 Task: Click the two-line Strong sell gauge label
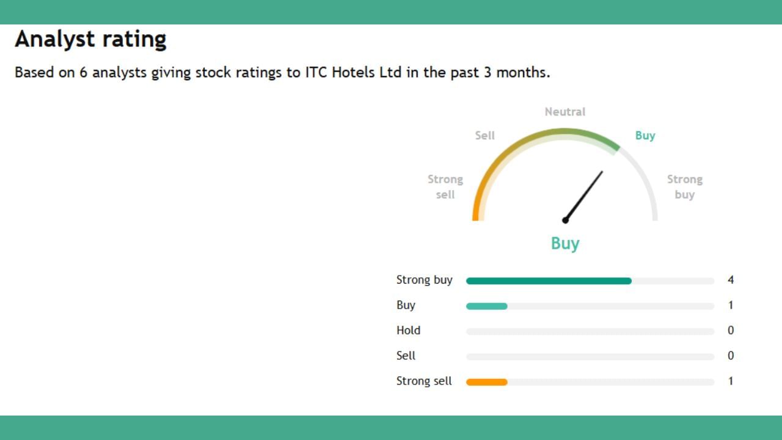(445, 187)
